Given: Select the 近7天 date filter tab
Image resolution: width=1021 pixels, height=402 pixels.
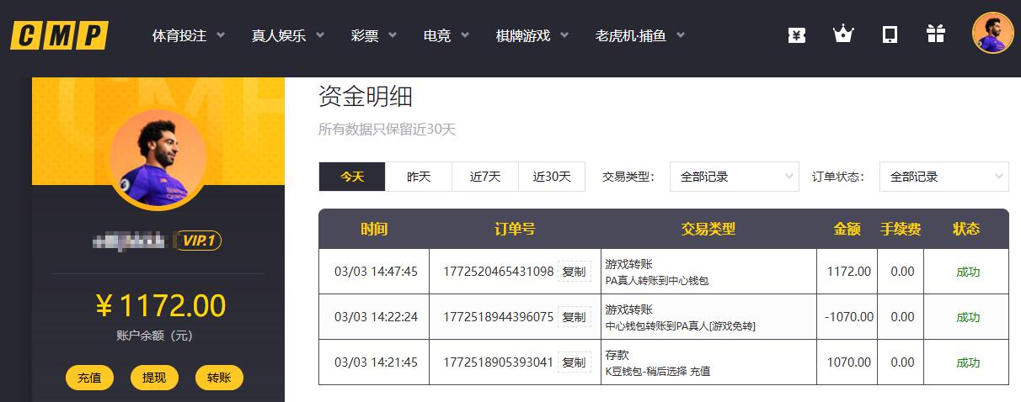Looking at the screenshot, I should (x=485, y=177).
